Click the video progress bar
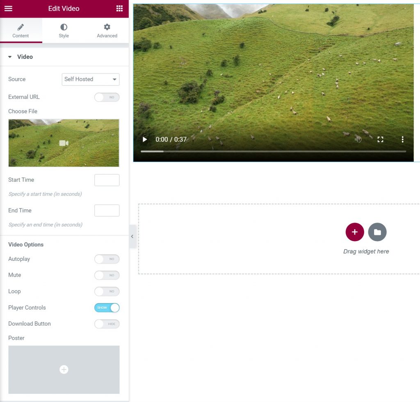 273,152
